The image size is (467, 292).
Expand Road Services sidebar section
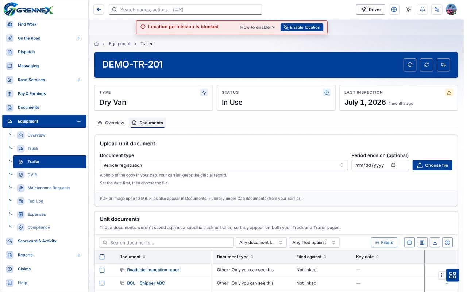pyautogui.click(x=79, y=80)
